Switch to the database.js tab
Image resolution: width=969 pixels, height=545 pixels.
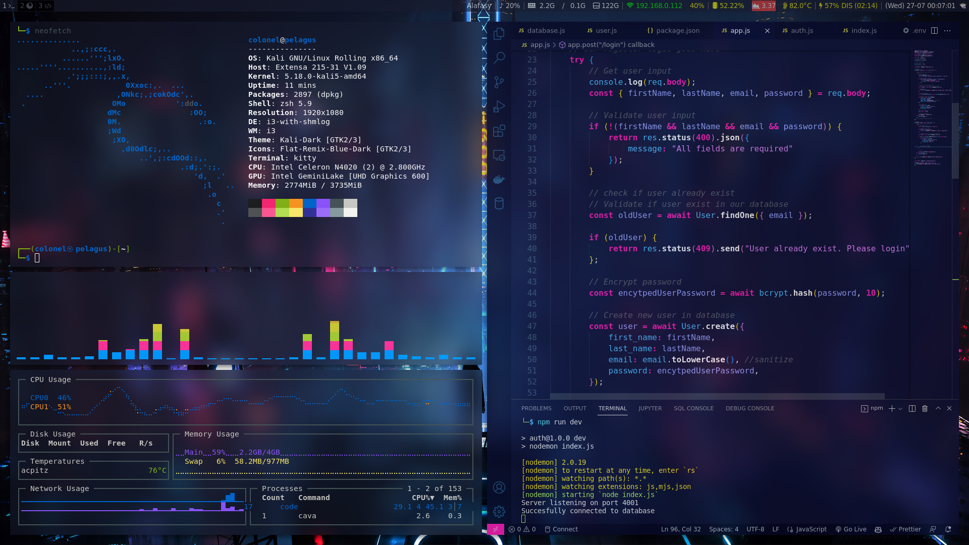tap(546, 30)
